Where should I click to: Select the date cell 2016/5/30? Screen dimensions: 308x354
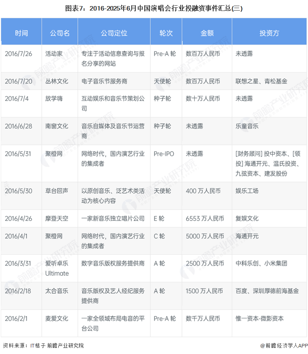(x=19, y=191)
